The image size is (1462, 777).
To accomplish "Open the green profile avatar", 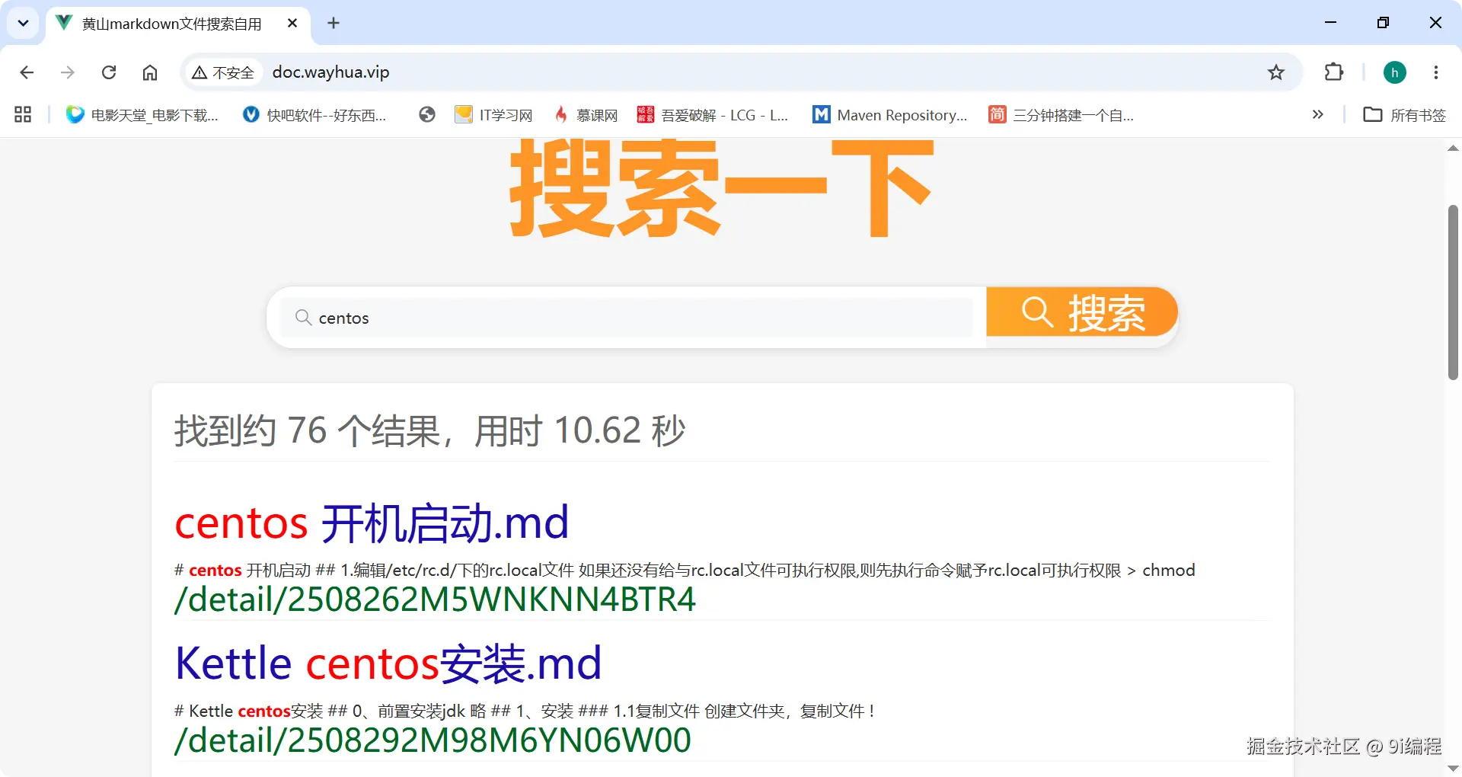I will coord(1395,72).
